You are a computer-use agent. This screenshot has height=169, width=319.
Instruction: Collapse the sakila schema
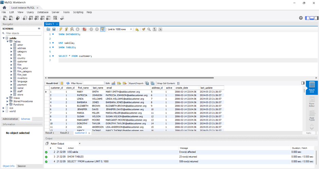tap(4, 38)
